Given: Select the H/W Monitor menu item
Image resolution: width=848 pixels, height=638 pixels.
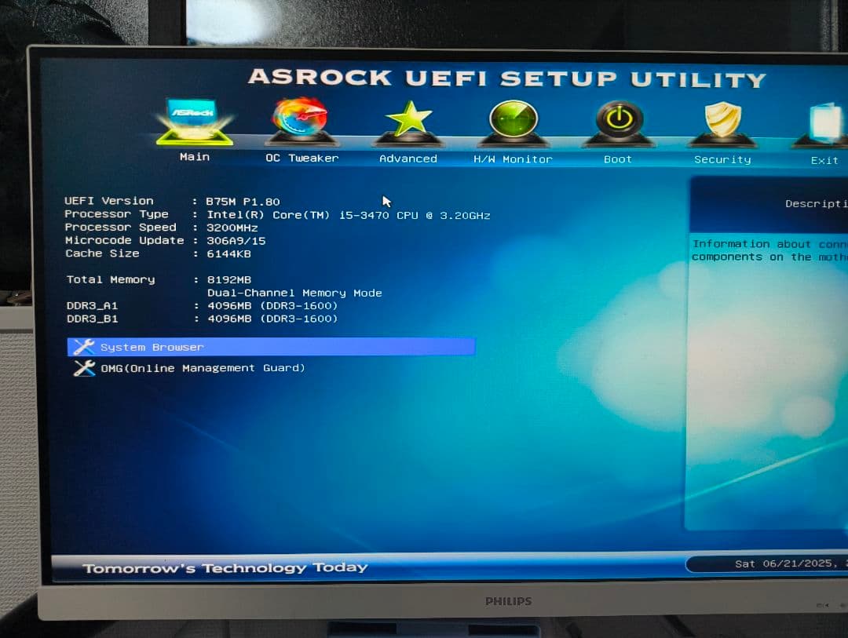Looking at the screenshot, I should [x=513, y=159].
